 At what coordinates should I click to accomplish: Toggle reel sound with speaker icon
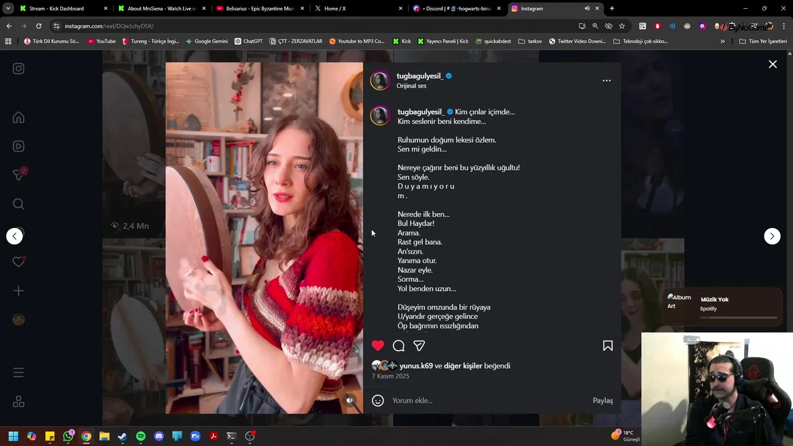point(349,400)
